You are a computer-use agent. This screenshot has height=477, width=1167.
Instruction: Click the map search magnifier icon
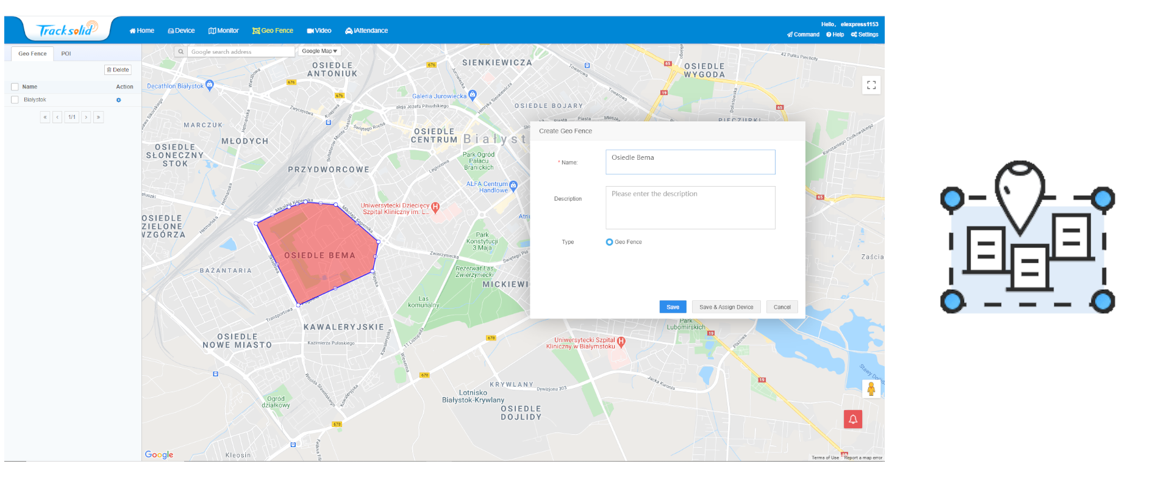pos(180,52)
